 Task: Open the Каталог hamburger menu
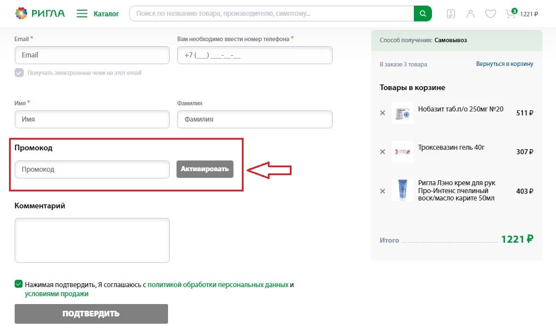[82, 14]
